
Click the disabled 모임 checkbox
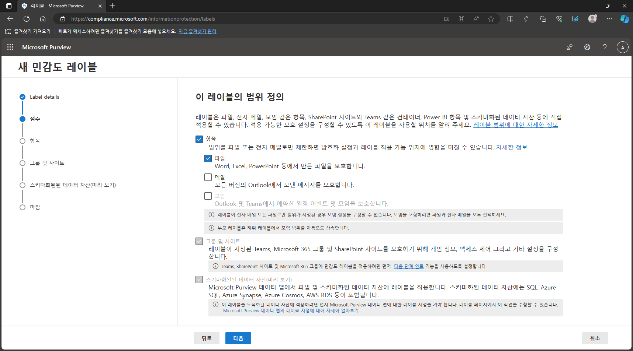(208, 196)
